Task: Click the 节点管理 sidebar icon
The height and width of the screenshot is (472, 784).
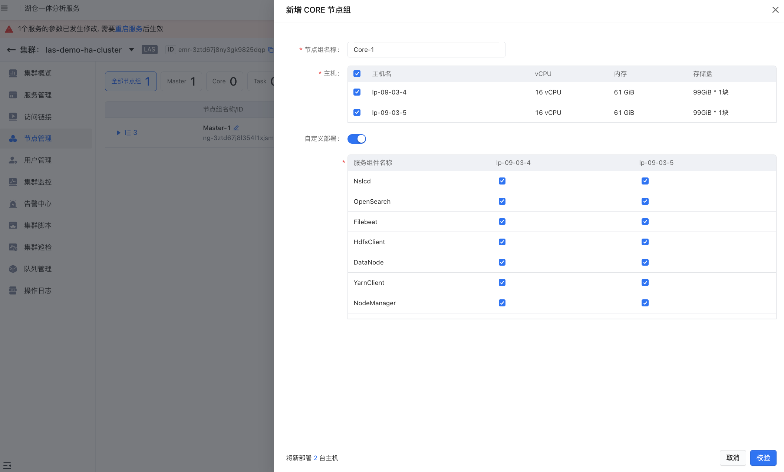Action: pos(13,139)
